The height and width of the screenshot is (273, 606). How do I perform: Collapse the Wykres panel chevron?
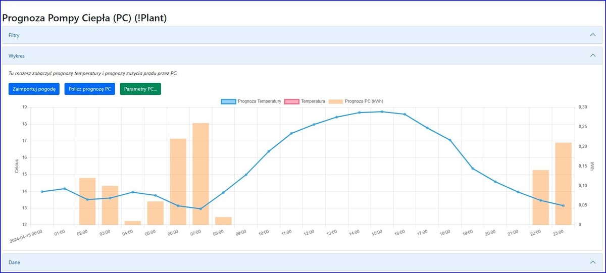point(593,56)
